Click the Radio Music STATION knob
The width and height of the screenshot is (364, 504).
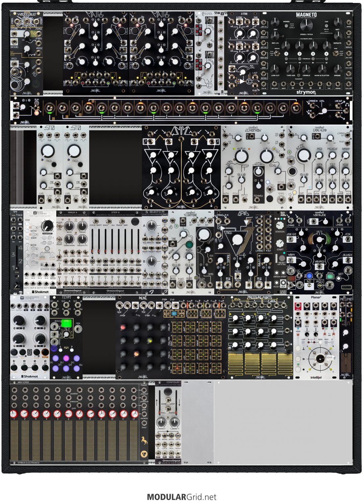coord(280,225)
